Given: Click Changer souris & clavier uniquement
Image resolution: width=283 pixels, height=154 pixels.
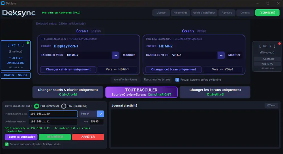Looking at the screenshot, I should point(68,92).
